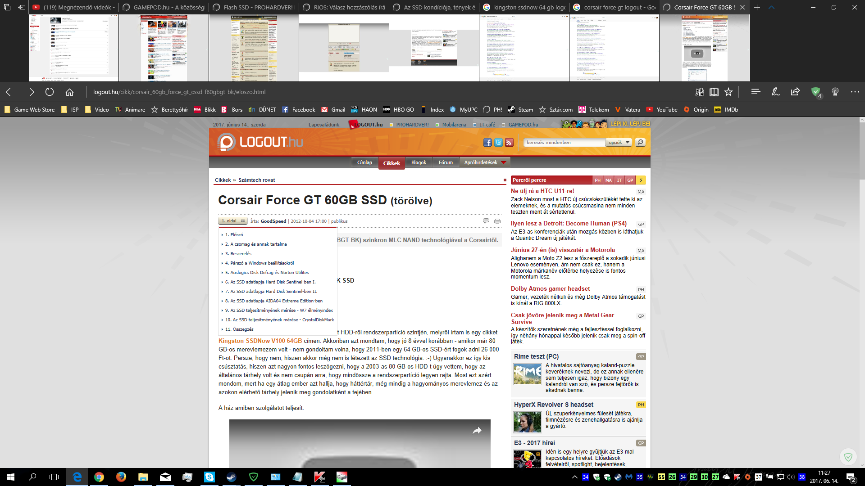Open PROHARDVER! sister site link
This screenshot has height=486, width=865.
[x=412, y=125]
